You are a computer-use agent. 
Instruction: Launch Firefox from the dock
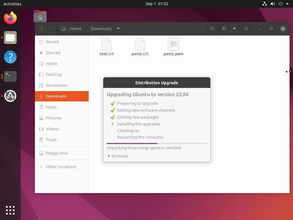click(x=10, y=18)
